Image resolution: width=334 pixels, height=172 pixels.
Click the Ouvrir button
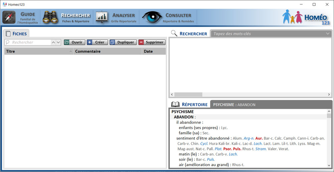[74, 42]
